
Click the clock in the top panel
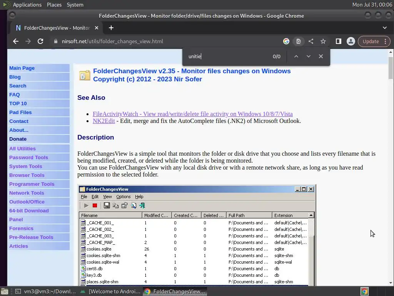(x=372, y=5)
